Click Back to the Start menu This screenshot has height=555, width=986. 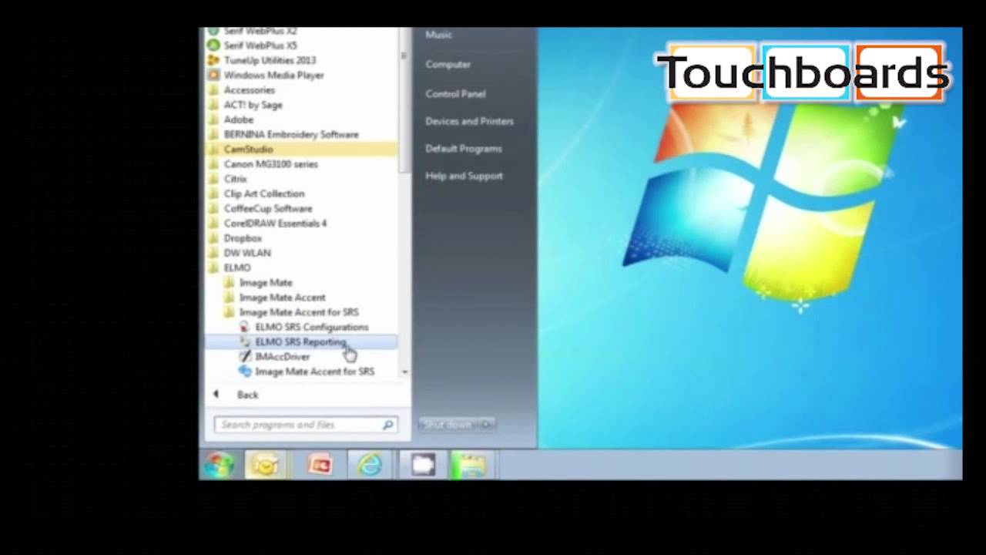coord(247,395)
